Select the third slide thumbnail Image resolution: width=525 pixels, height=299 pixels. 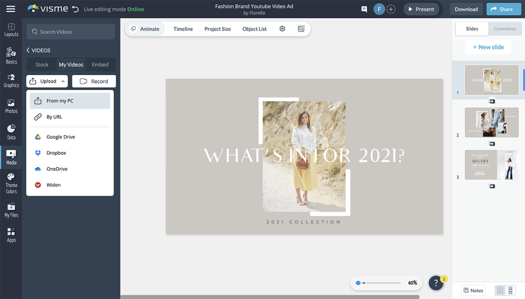click(x=492, y=164)
